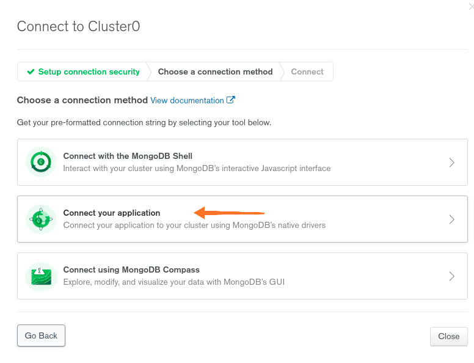Pick Connect using MongoDB Compass title
474x363 pixels.
[131, 269]
